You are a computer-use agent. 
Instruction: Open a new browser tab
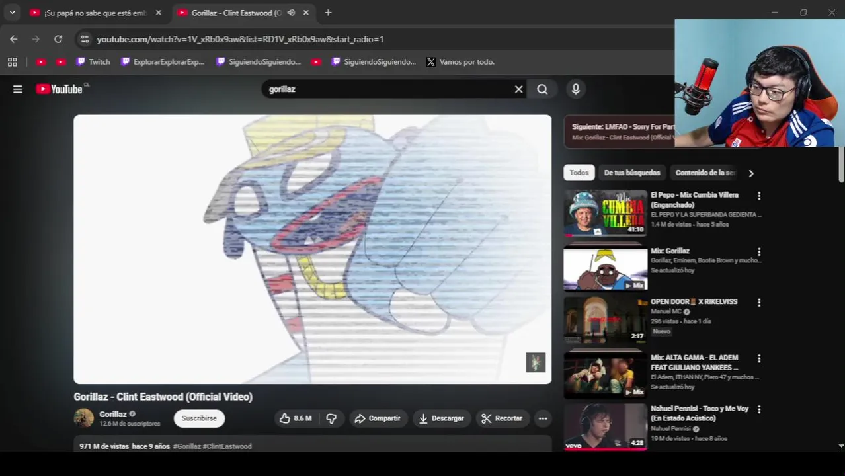point(328,13)
